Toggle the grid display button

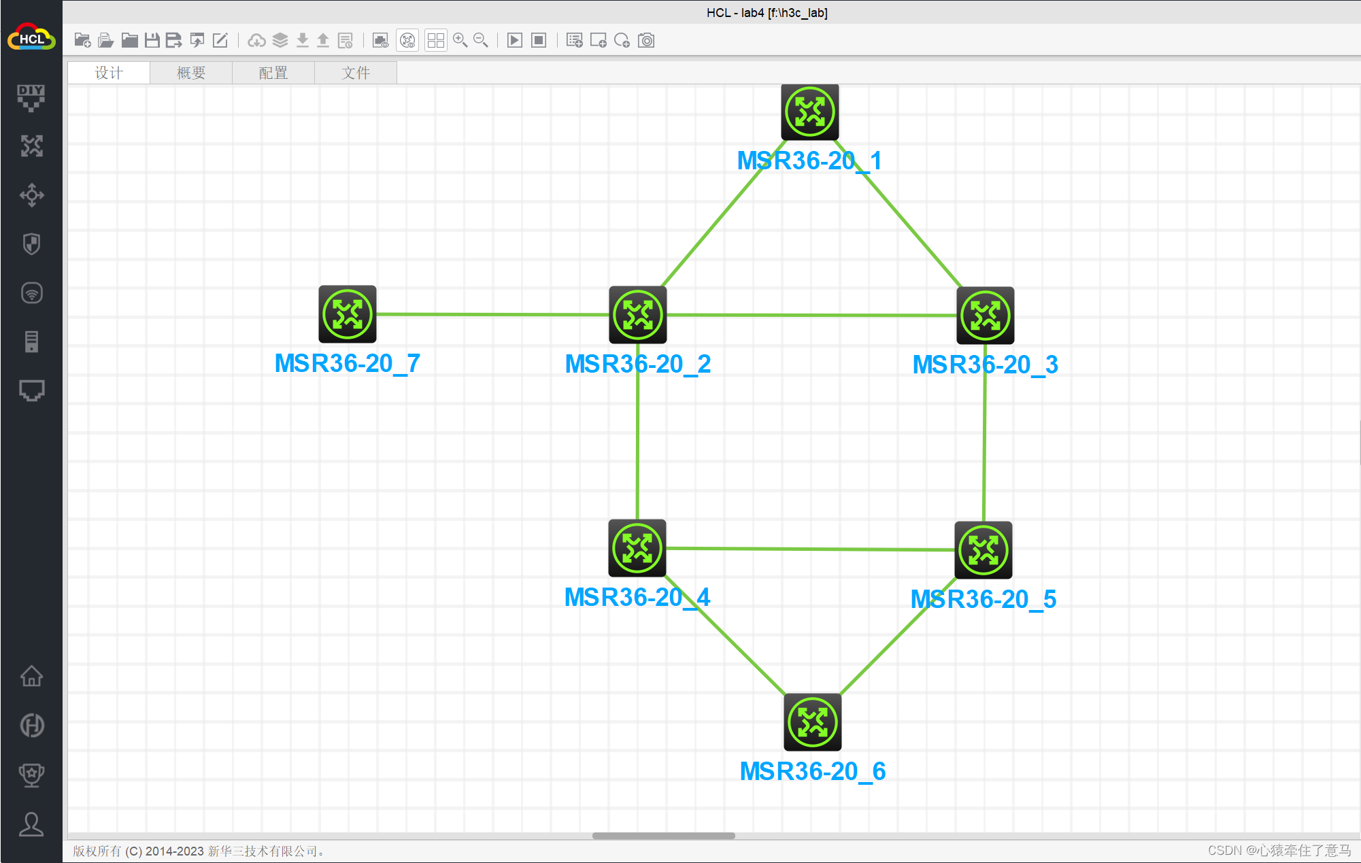tap(436, 40)
